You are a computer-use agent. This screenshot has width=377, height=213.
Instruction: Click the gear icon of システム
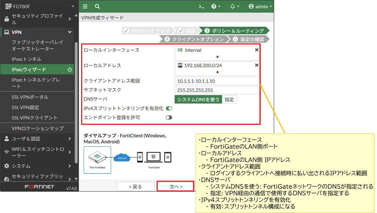point(6,166)
